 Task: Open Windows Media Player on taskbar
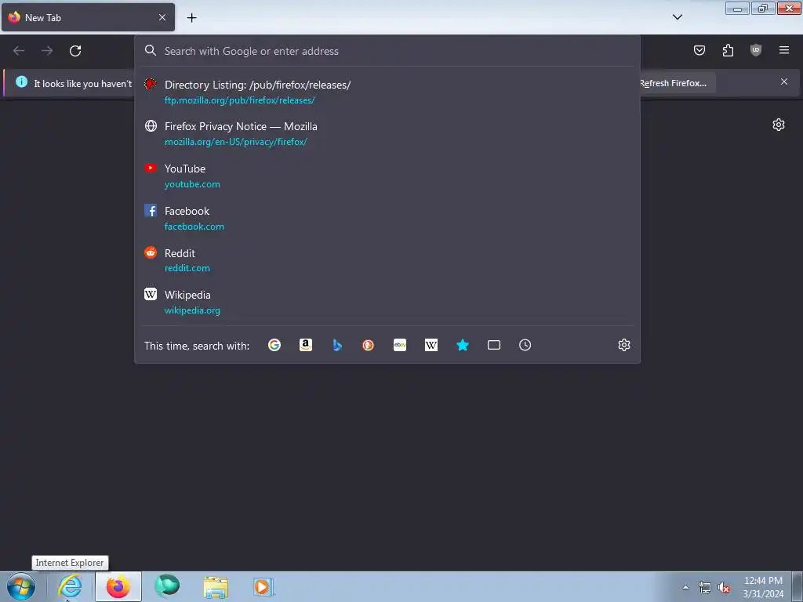click(263, 586)
